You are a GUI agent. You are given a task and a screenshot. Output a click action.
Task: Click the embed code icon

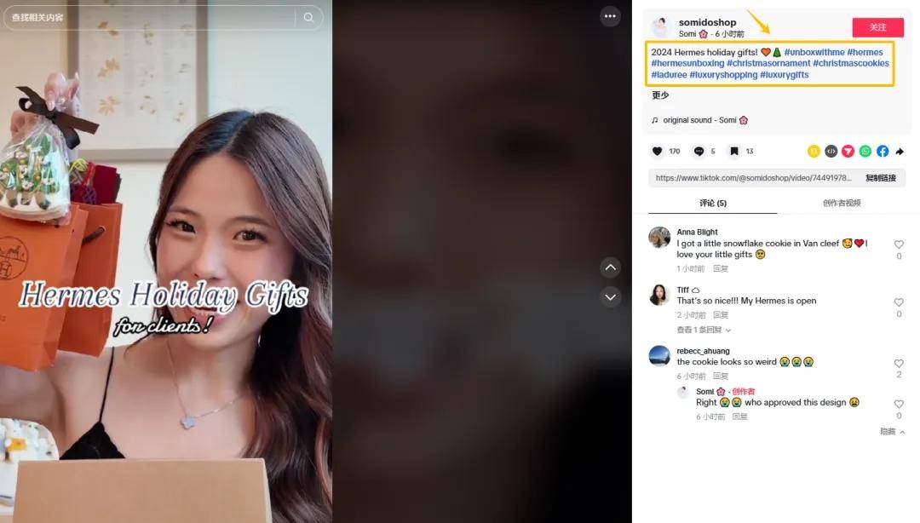pyautogui.click(x=831, y=152)
